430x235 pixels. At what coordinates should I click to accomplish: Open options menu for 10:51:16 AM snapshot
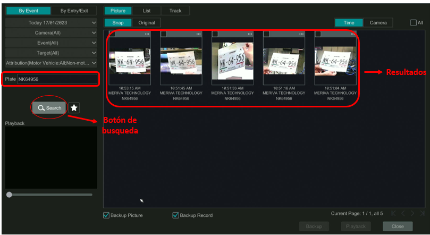(301, 34)
